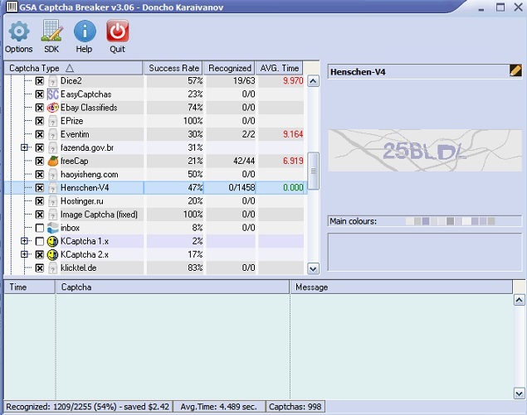
Task: Click the Time column header in log
Action: pos(30,287)
